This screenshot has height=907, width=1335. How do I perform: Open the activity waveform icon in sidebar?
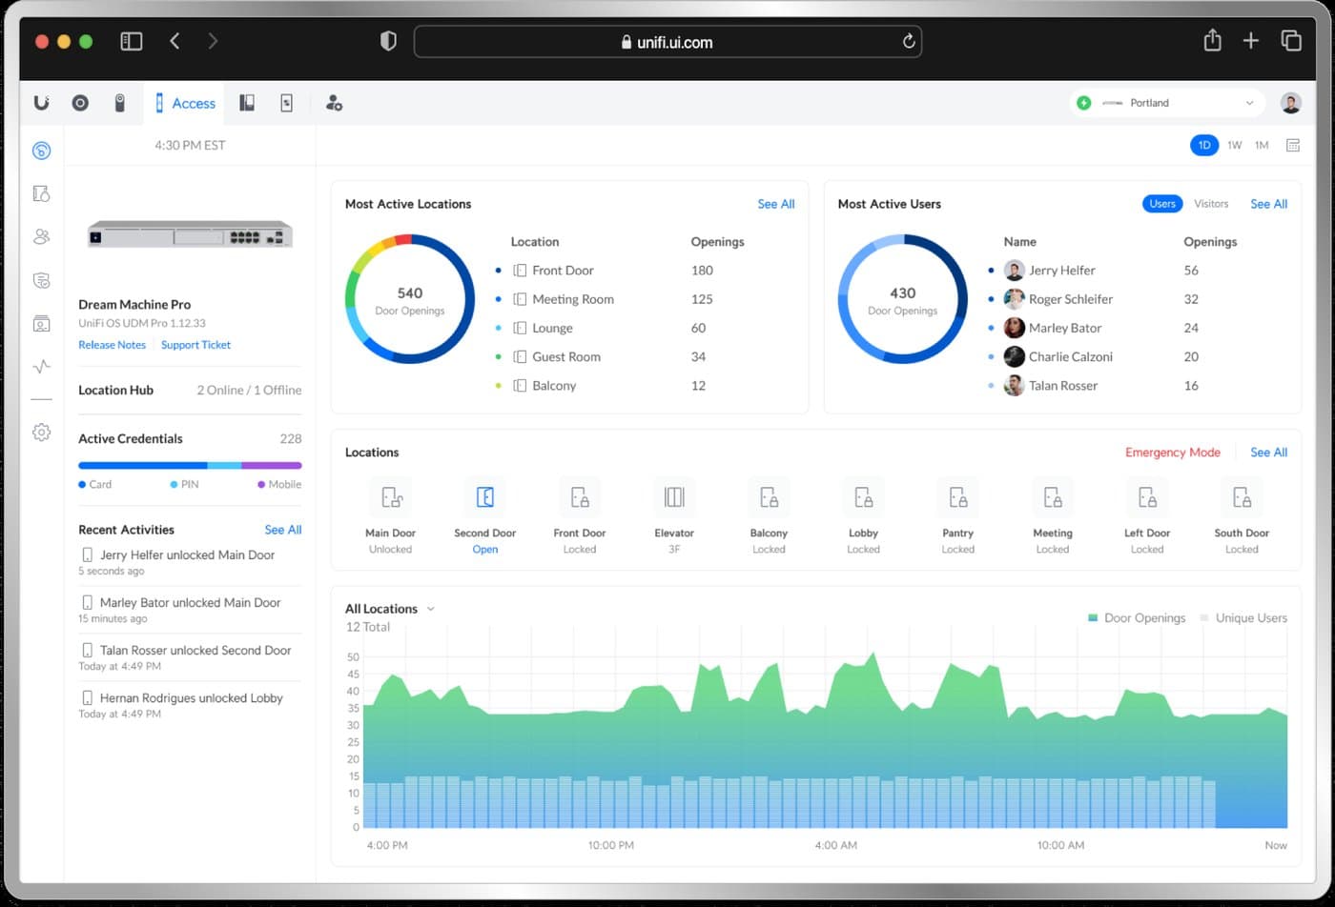(41, 366)
